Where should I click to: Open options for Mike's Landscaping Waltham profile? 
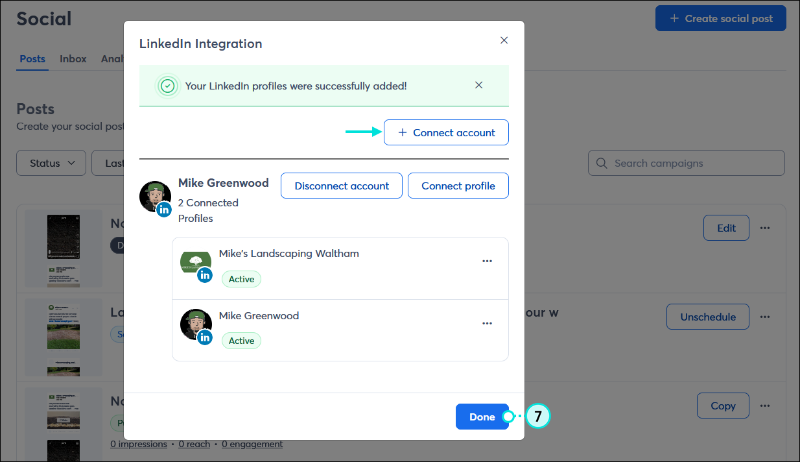pyautogui.click(x=487, y=261)
